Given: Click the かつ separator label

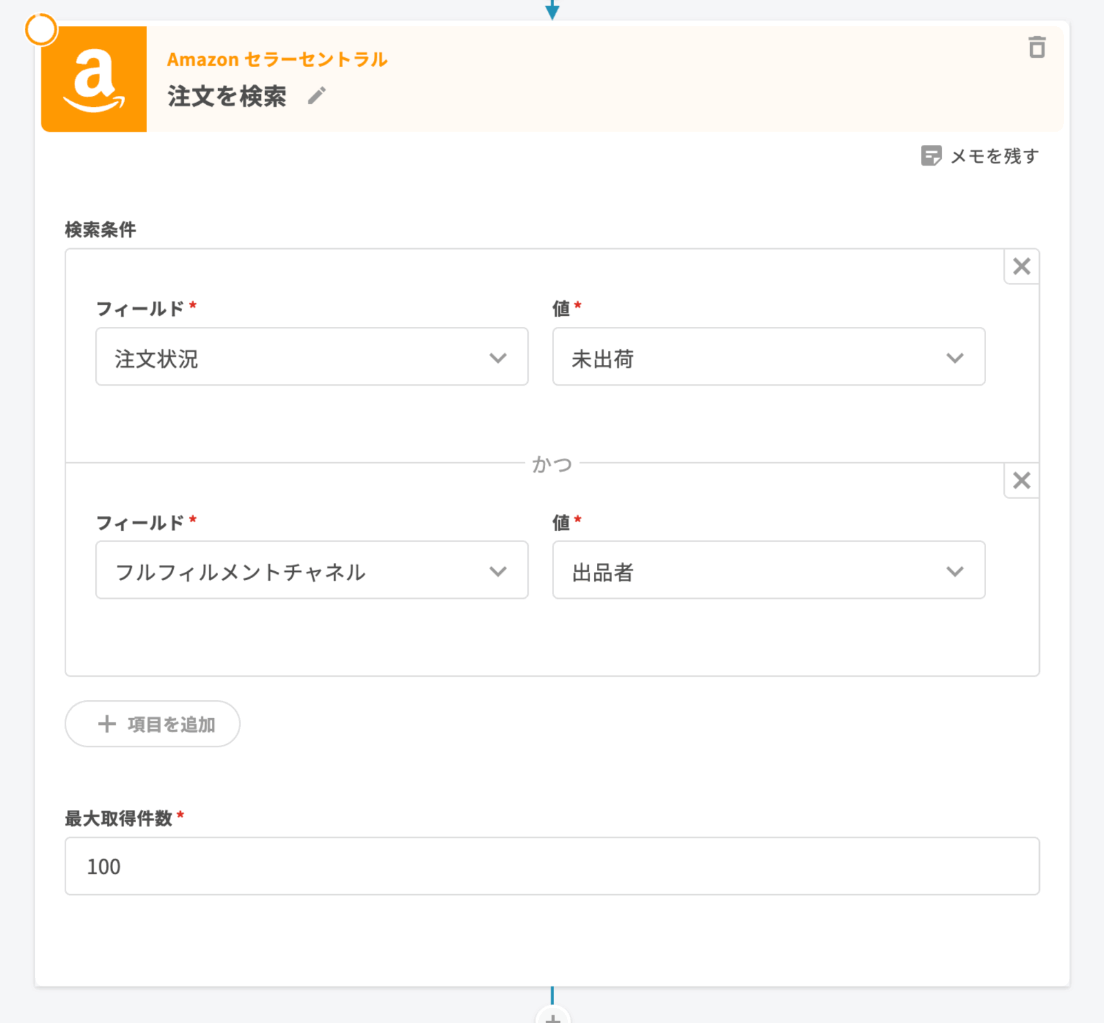Looking at the screenshot, I should coord(552,464).
